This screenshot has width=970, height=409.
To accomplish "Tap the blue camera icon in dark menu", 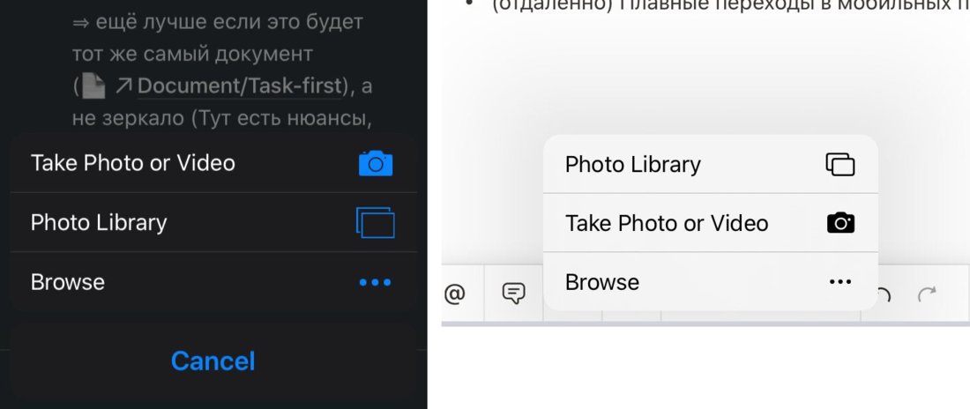I will (376, 163).
